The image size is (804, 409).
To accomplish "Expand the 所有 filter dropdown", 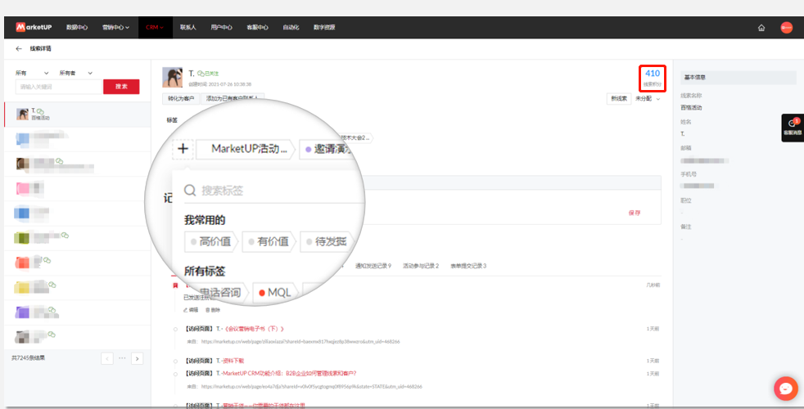I will (31, 73).
